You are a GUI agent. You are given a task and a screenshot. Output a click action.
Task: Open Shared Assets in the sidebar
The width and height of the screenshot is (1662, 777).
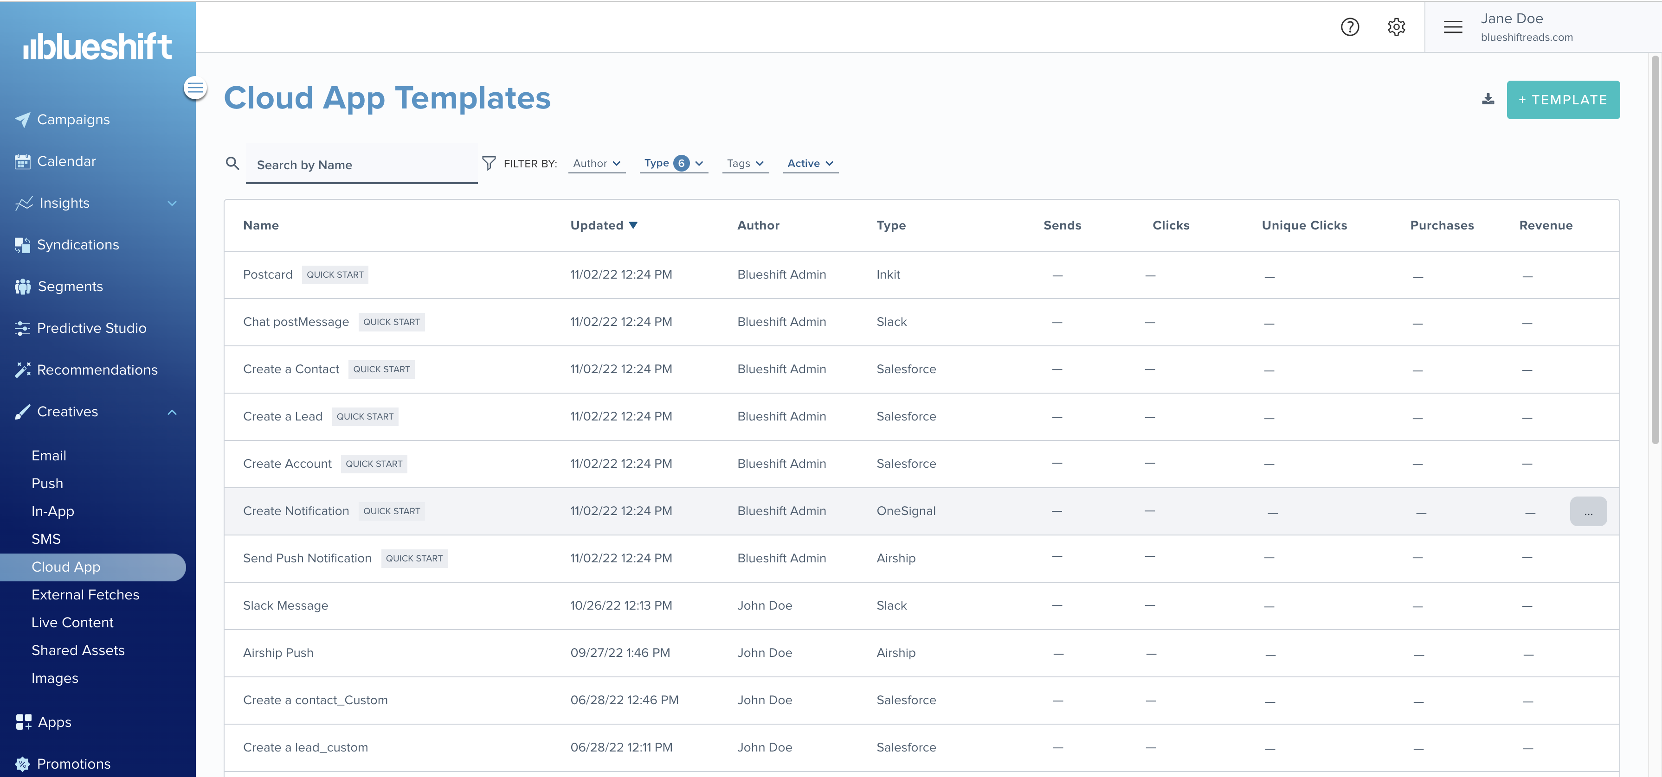(x=78, y=650)
